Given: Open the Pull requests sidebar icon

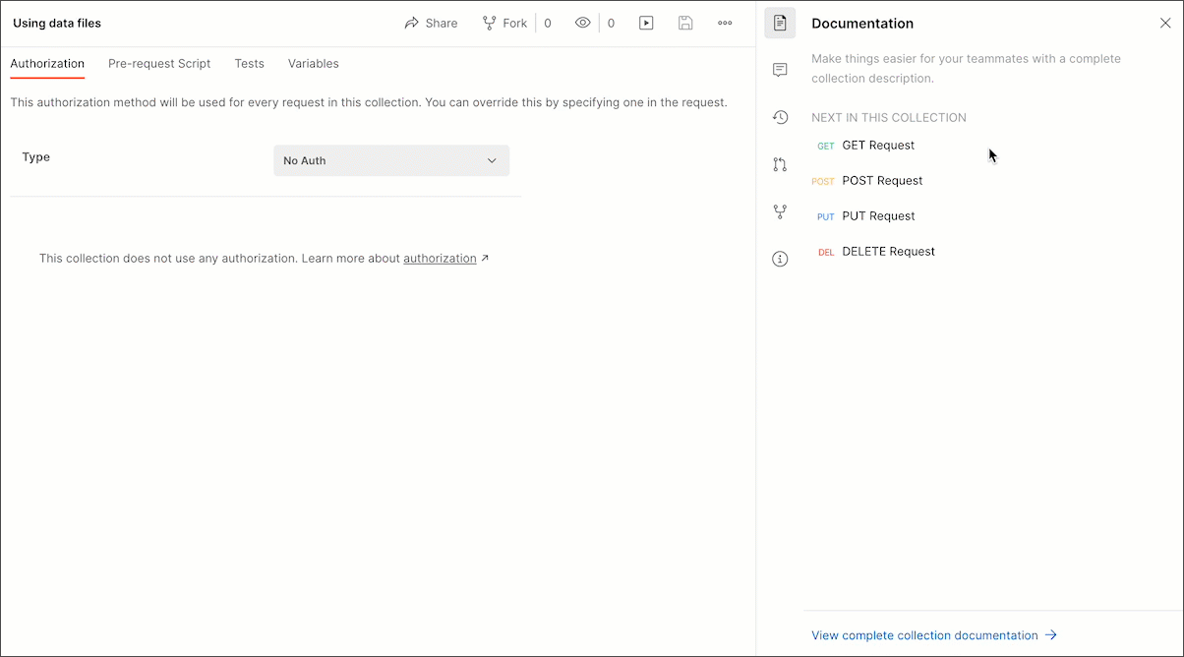Looking at the screenshot, I should 780,164.
